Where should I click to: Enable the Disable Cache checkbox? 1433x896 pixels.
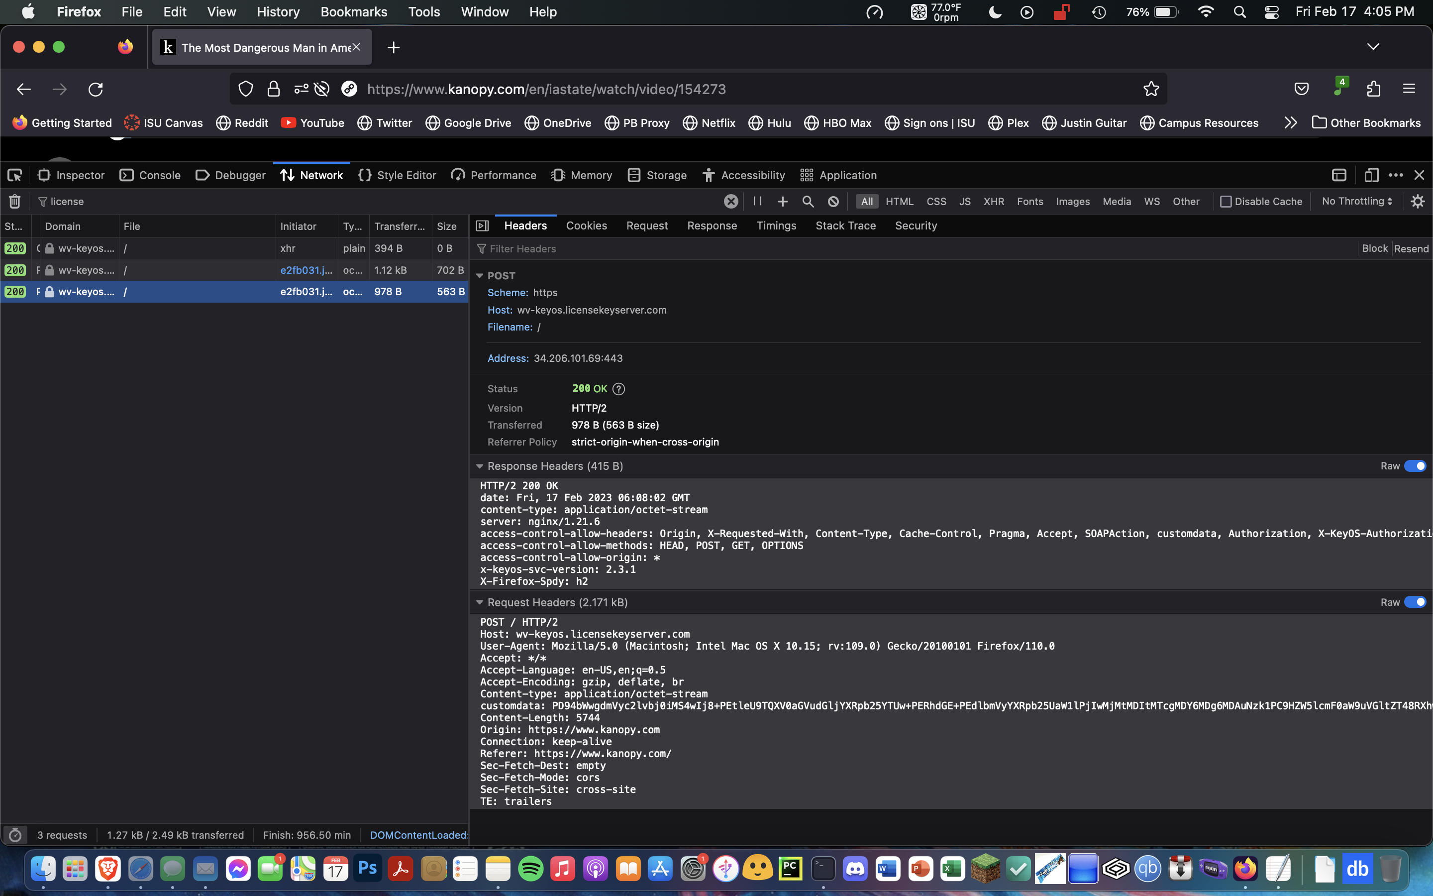coord(1226,202)
